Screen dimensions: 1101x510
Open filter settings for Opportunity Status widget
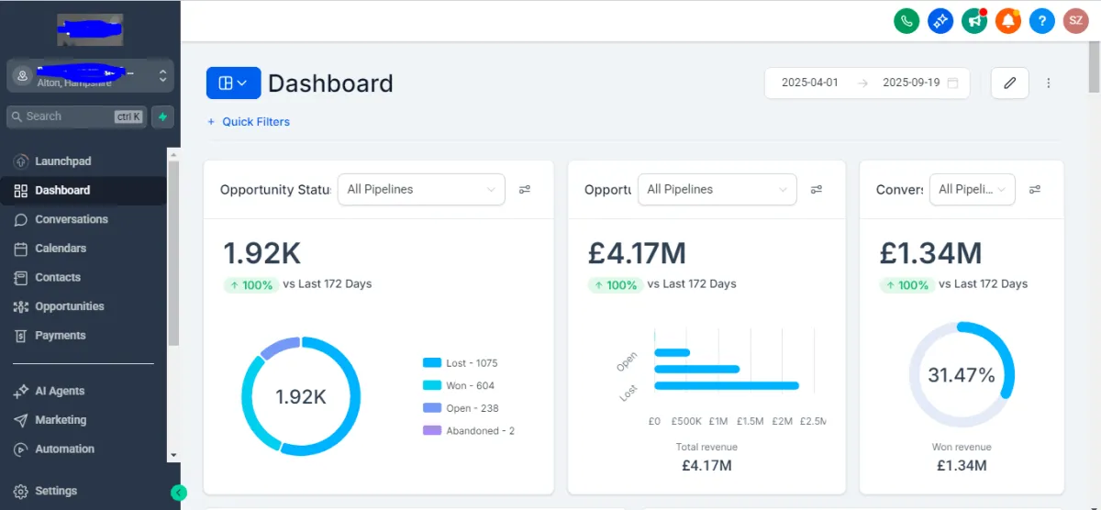point(525,189)
